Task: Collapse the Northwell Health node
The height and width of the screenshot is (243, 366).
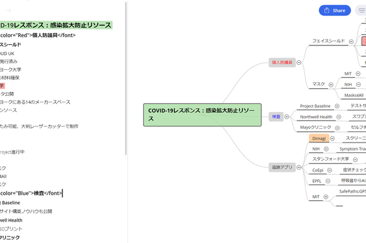Action: (x=339, y=117)
